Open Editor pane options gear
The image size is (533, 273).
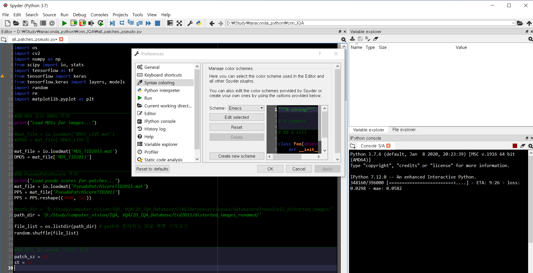(344, 39)
